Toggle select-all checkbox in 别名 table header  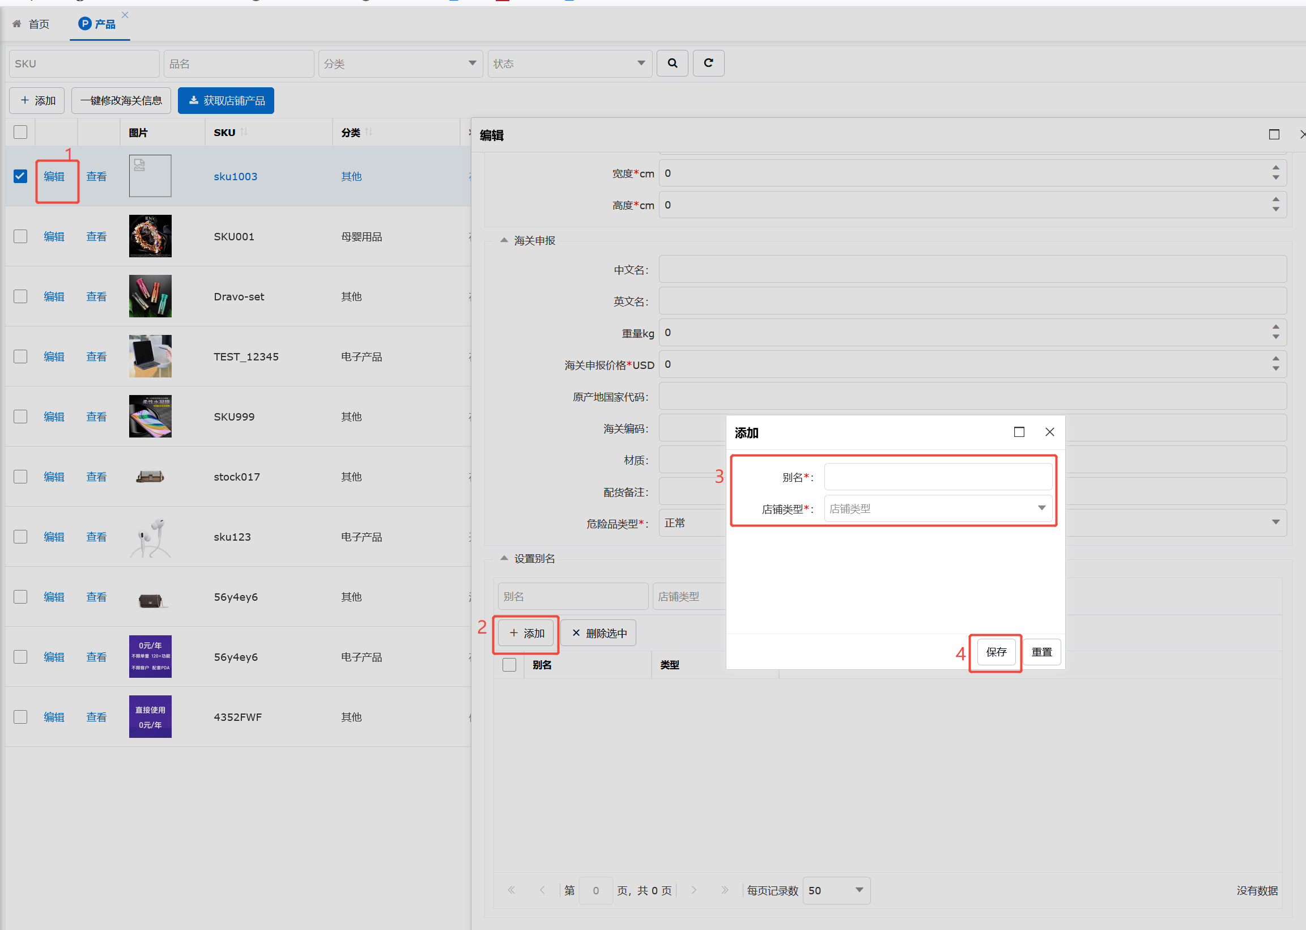click(509, 664)
